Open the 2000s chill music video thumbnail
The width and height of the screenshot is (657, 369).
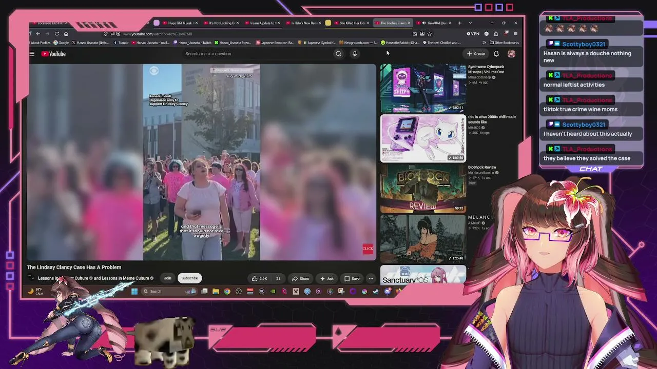point(423,138)
